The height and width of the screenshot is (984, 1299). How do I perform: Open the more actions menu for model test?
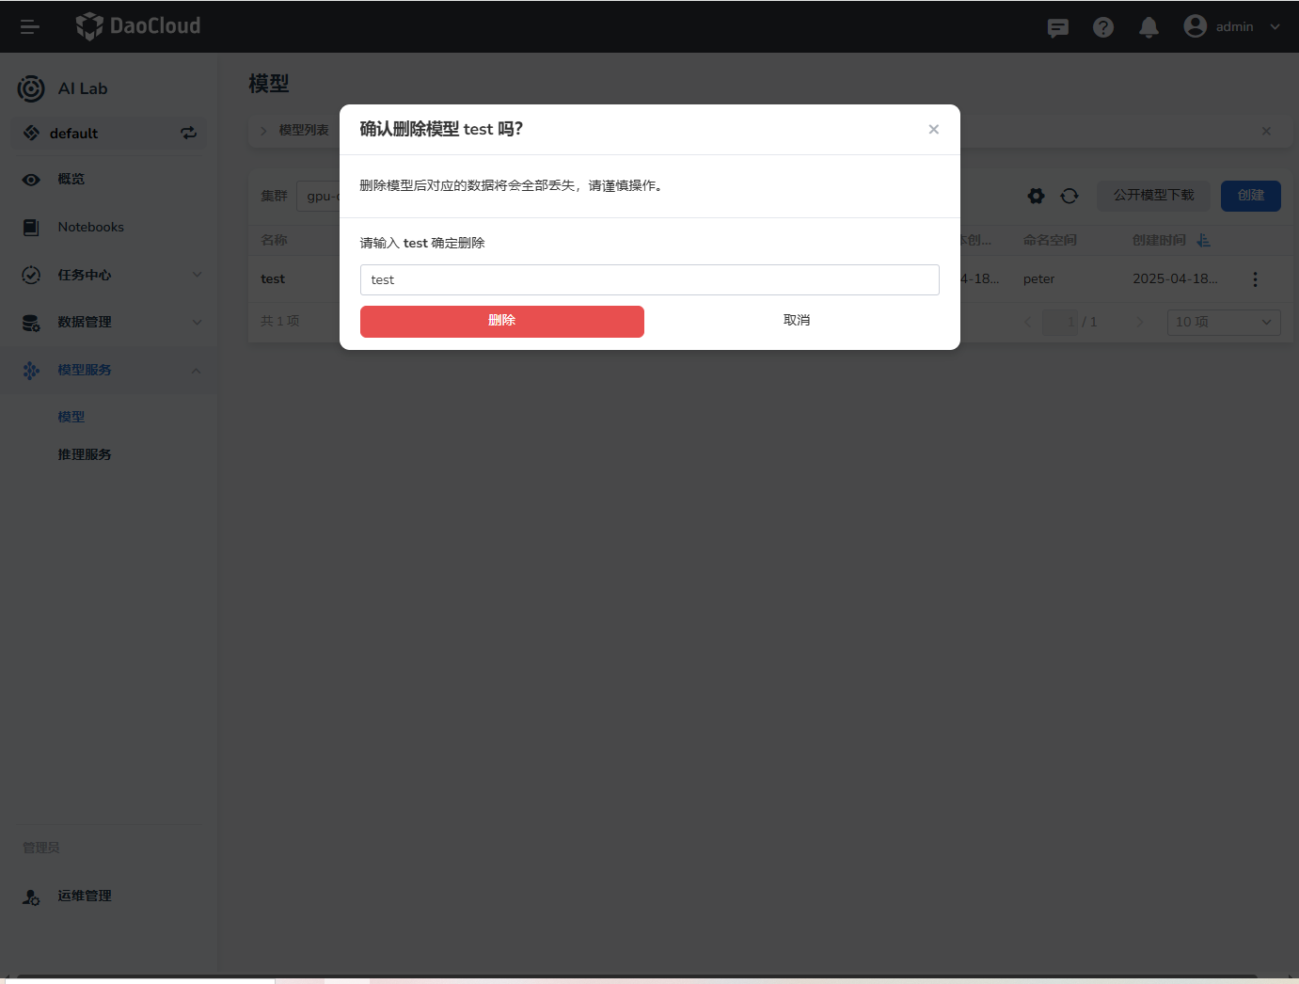1256,278
